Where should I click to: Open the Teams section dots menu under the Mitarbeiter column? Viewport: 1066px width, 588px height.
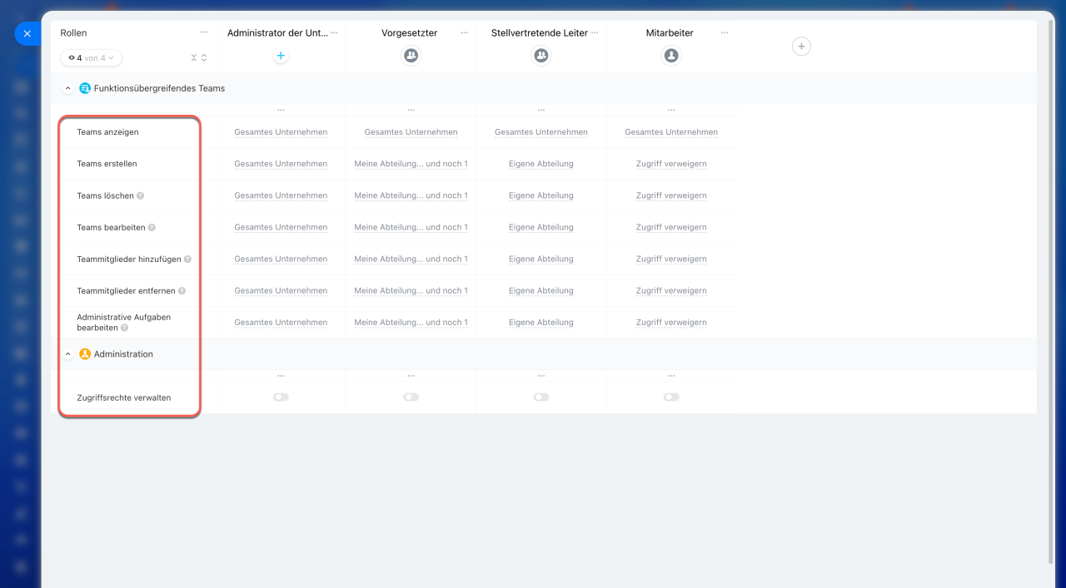[671, 110]
